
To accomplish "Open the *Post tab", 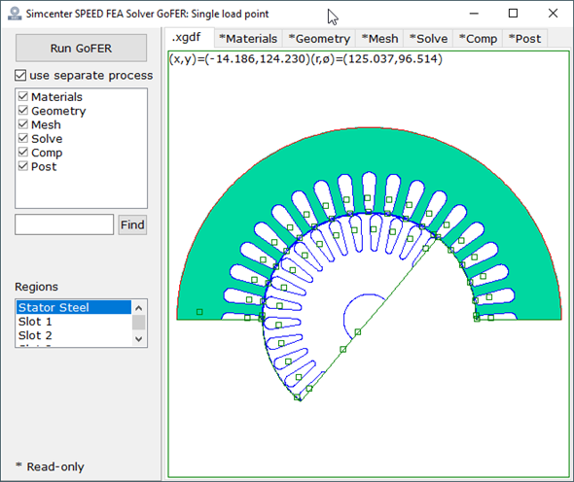I will (525, 39).
